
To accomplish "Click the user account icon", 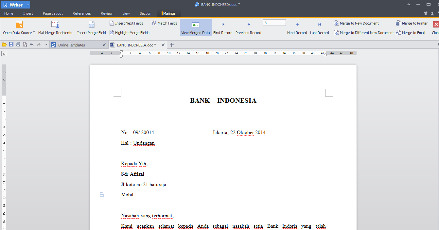I will [432, 13].
